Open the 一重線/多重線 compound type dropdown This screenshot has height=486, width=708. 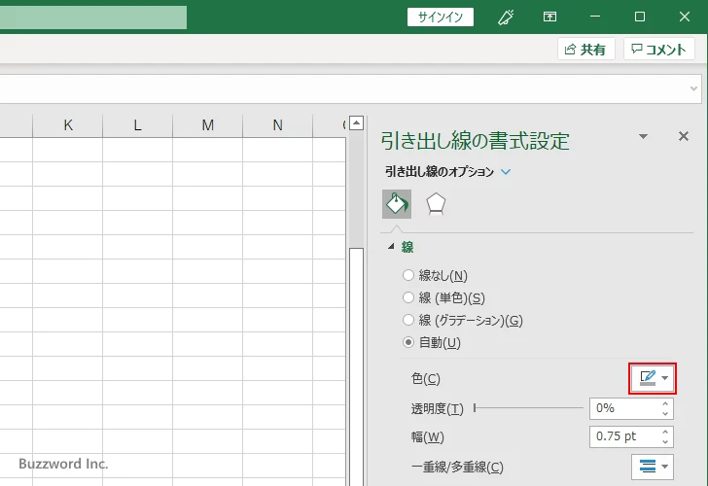click(653, 467)
